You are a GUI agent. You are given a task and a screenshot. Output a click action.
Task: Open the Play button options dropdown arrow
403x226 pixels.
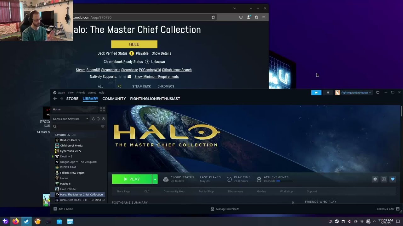(155, 179)
